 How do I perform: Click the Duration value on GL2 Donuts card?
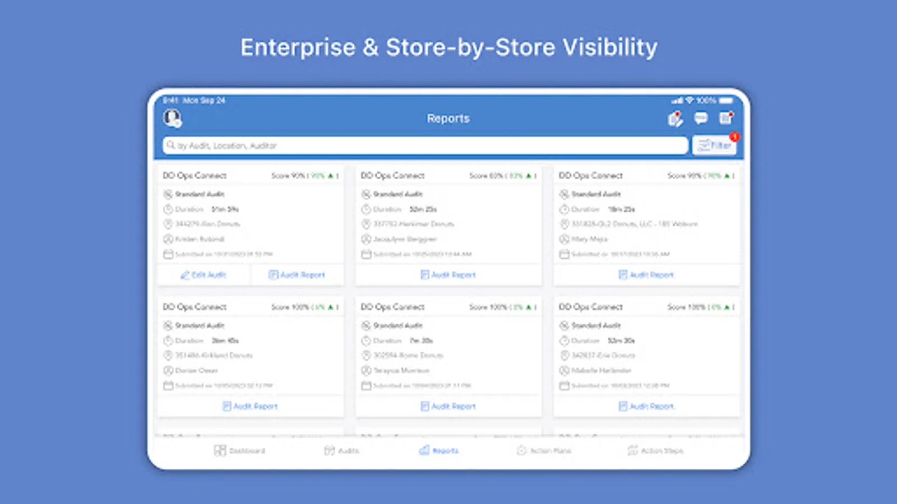click(621, 209)
